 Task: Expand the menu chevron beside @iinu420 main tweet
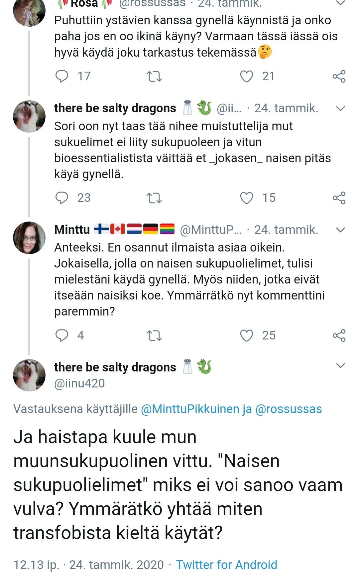[x=341, y=365]
